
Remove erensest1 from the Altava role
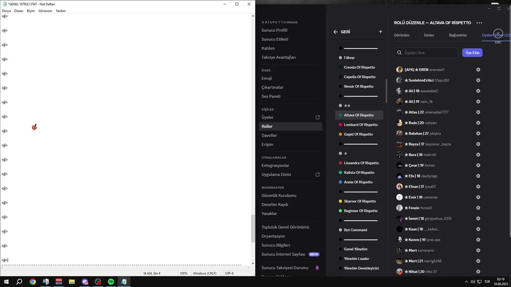point(478,70)
